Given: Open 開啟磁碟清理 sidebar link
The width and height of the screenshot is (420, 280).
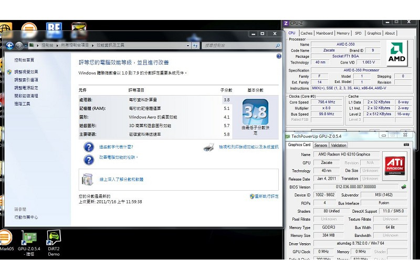Looking at the screenshot, I should point(26,96).
